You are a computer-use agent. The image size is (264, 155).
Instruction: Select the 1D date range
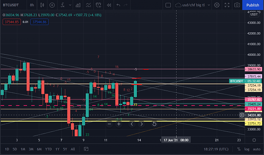[7, 149]
